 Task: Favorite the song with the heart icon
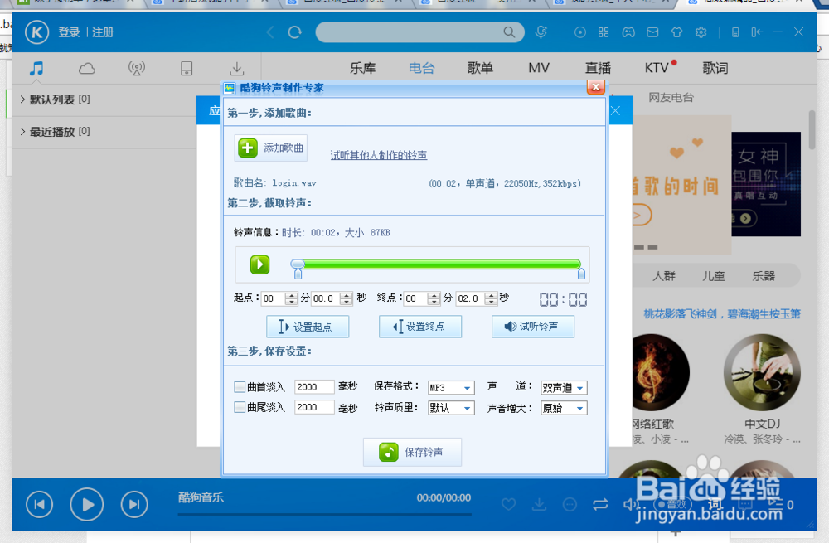509,504
